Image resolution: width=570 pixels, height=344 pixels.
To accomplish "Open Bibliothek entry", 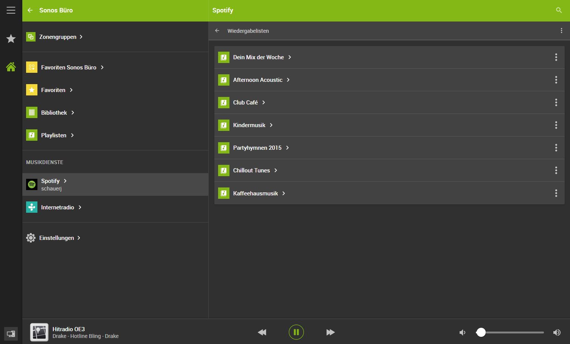I will click(115, 112).
